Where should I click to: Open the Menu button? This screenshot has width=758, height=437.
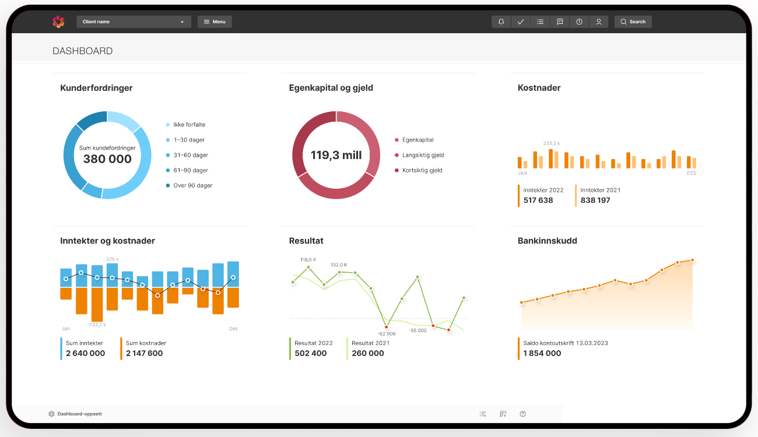click(x=215, y=22)
